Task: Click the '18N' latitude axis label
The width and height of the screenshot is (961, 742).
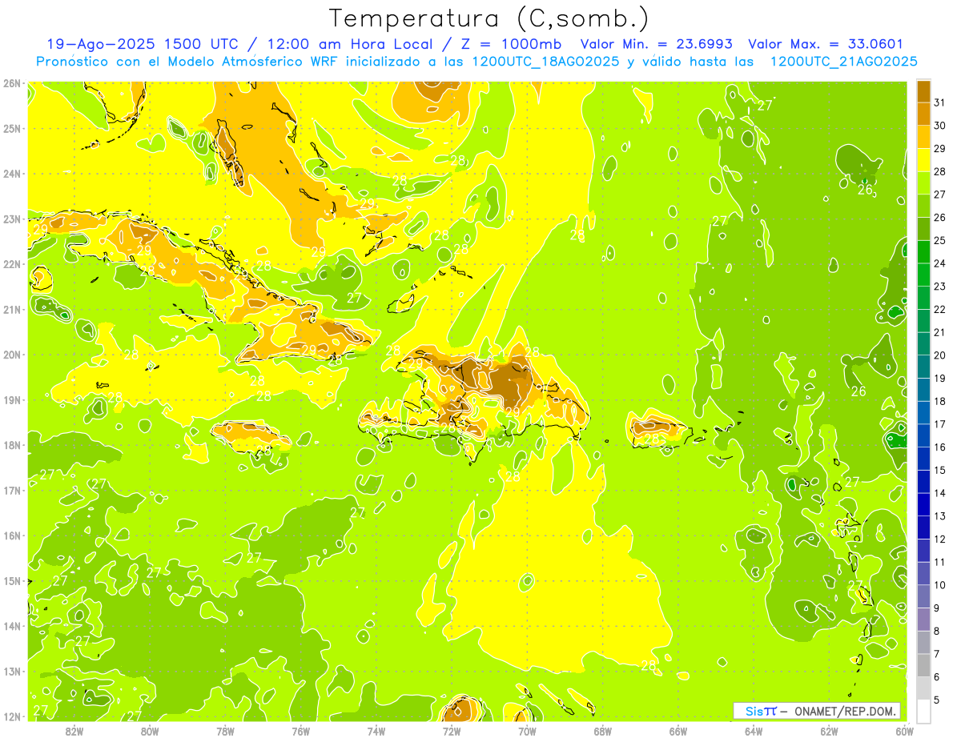Action: [12, 445]
